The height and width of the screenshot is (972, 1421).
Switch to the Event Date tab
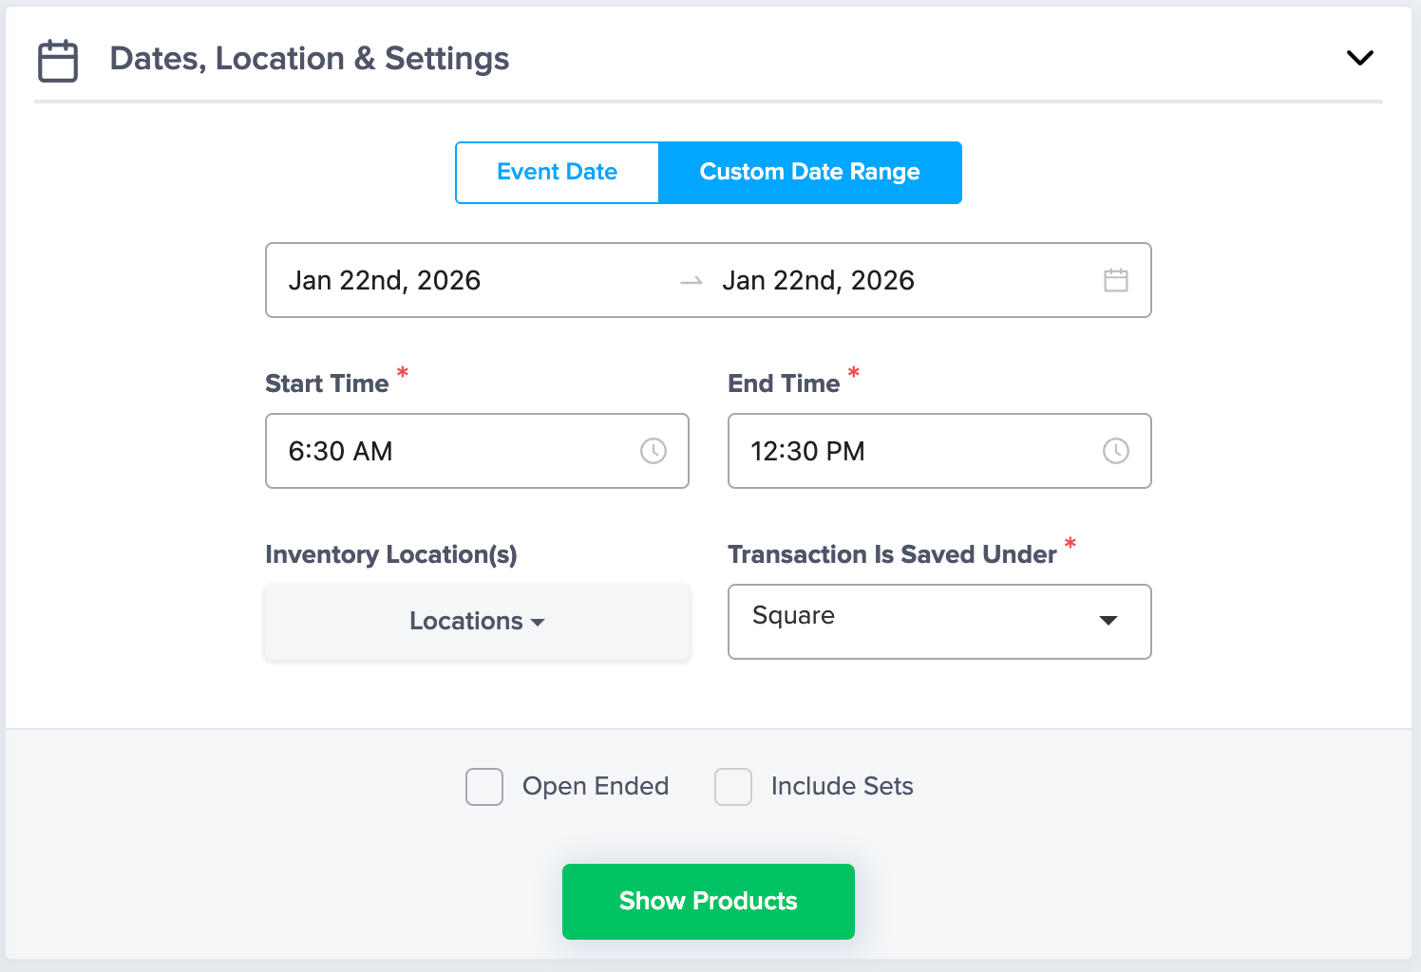pos(558,173)
